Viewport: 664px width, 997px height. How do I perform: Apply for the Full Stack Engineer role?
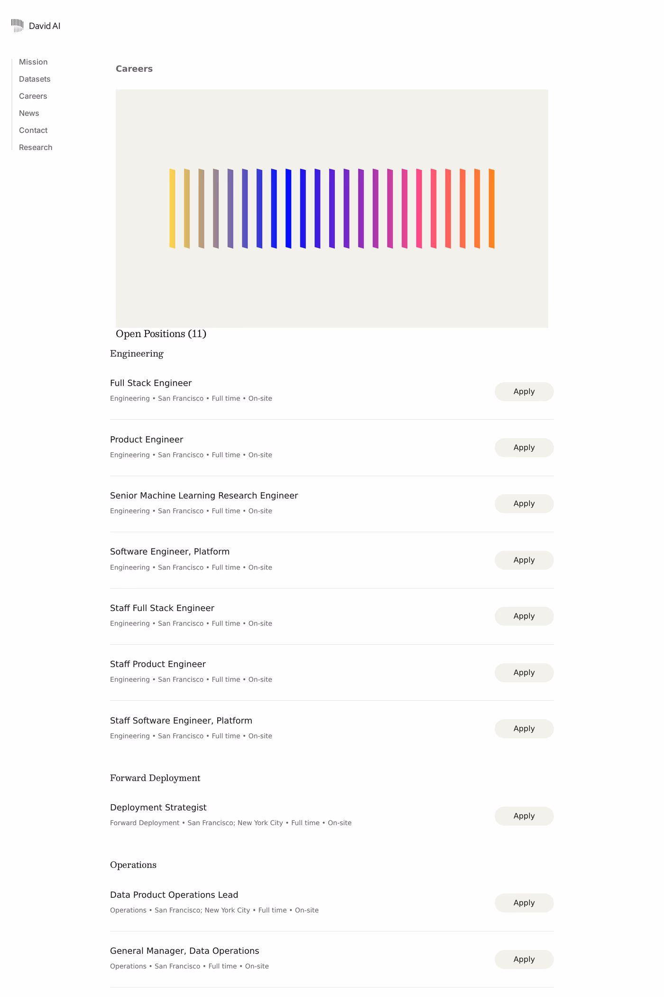pos(524,392)
